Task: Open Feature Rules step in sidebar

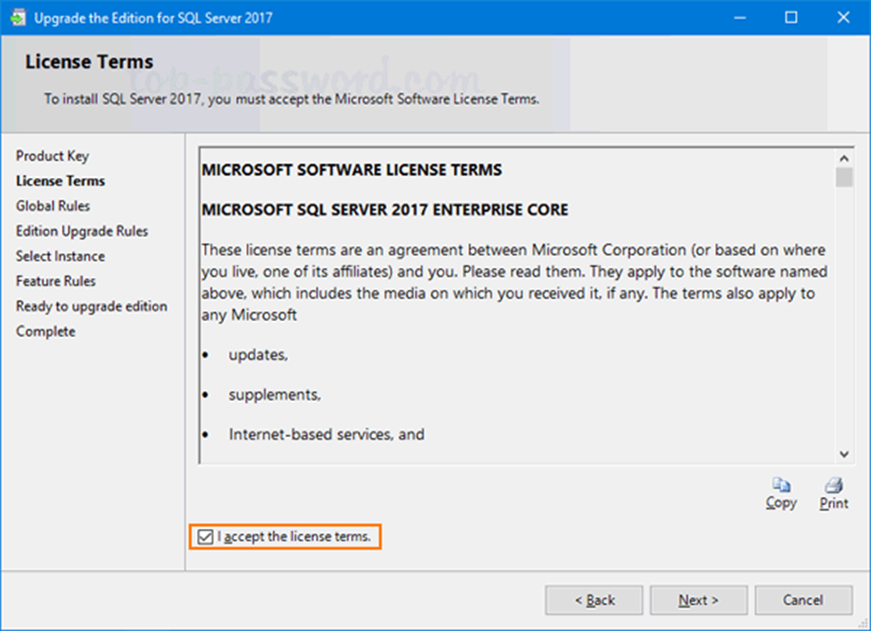Action: [x=56, y=281]
